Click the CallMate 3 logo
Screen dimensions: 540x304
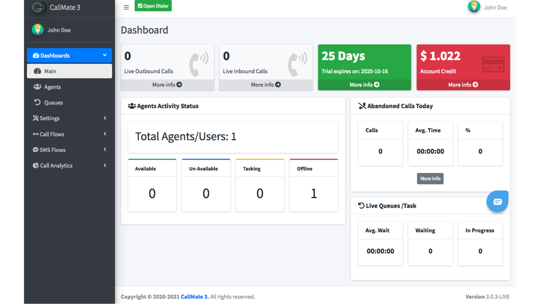click(x=39, y=7)
